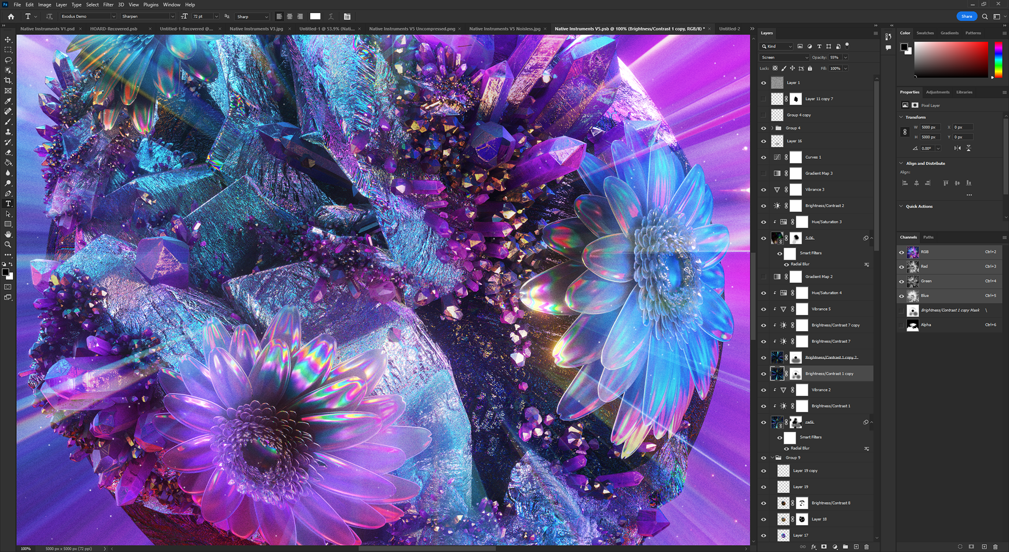Select the Healing Brush tool

(8, 111)
